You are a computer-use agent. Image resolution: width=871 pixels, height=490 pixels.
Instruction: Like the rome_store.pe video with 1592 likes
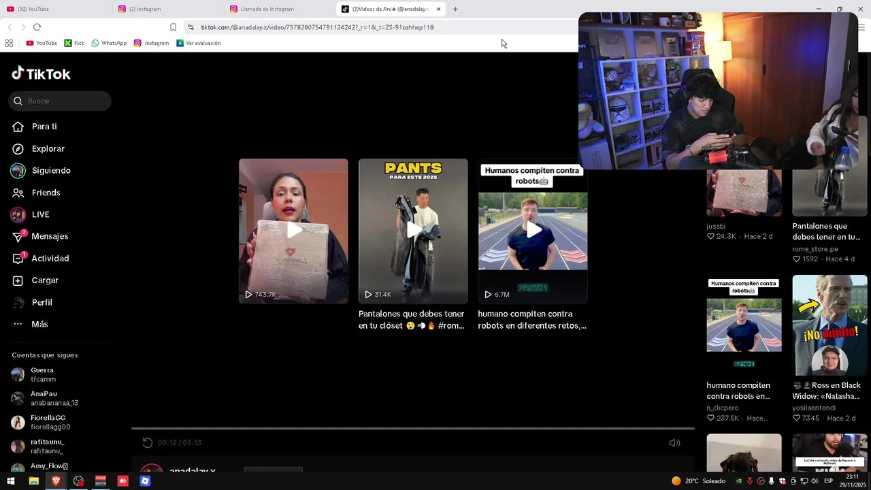(x=796, y=259)
